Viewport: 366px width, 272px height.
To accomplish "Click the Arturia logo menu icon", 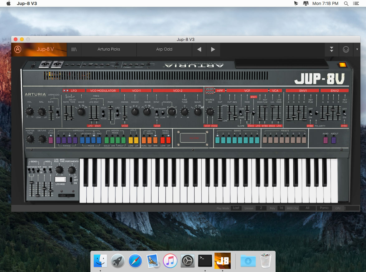I will [x=18, y=49].
